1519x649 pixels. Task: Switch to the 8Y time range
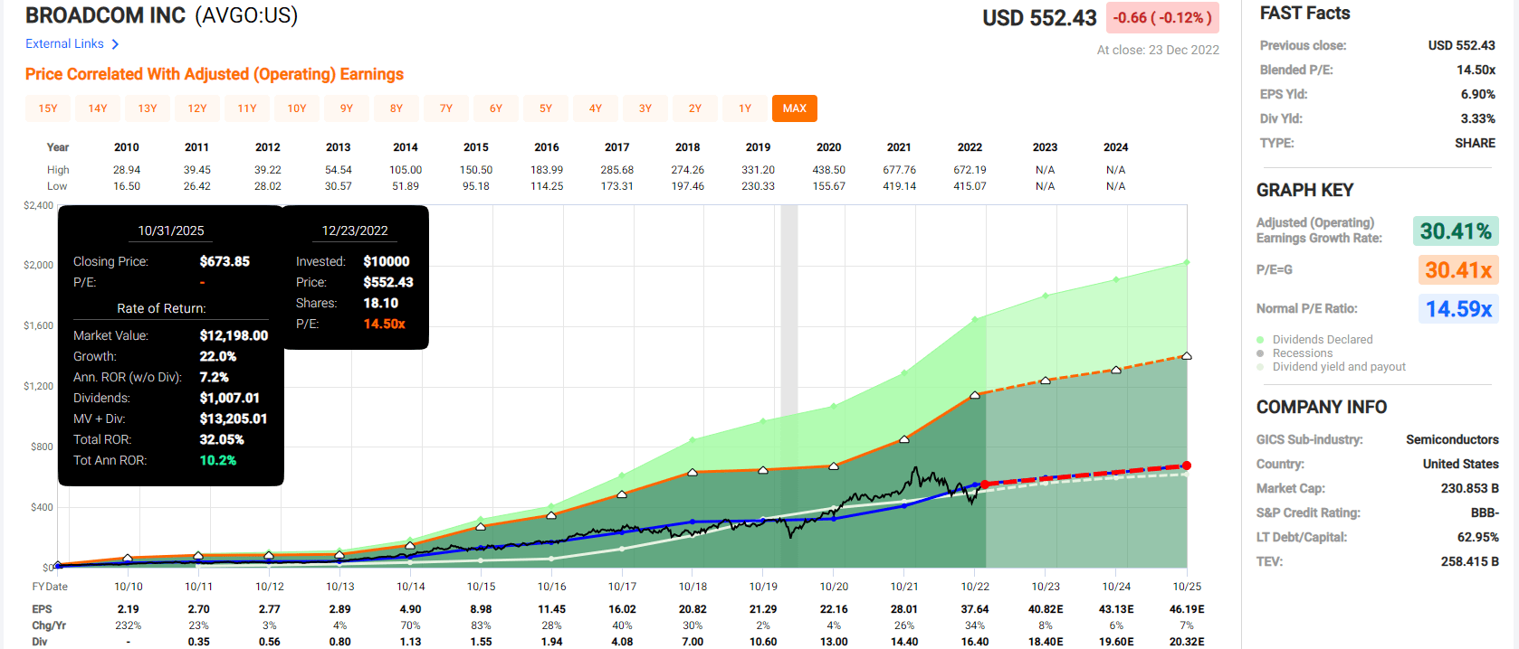click(x=396, y=108)
